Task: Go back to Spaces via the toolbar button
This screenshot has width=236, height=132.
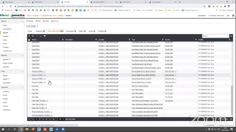Action: (30, 21)
